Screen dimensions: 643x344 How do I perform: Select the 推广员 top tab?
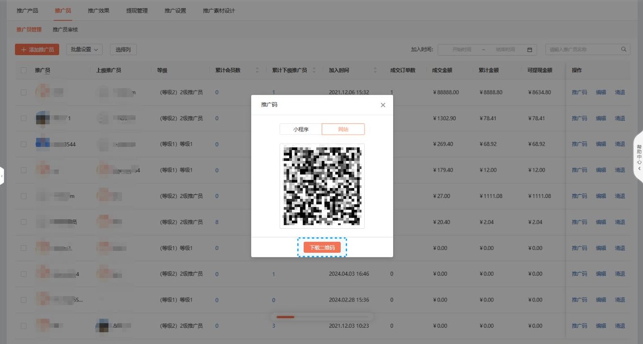(63, 10)
